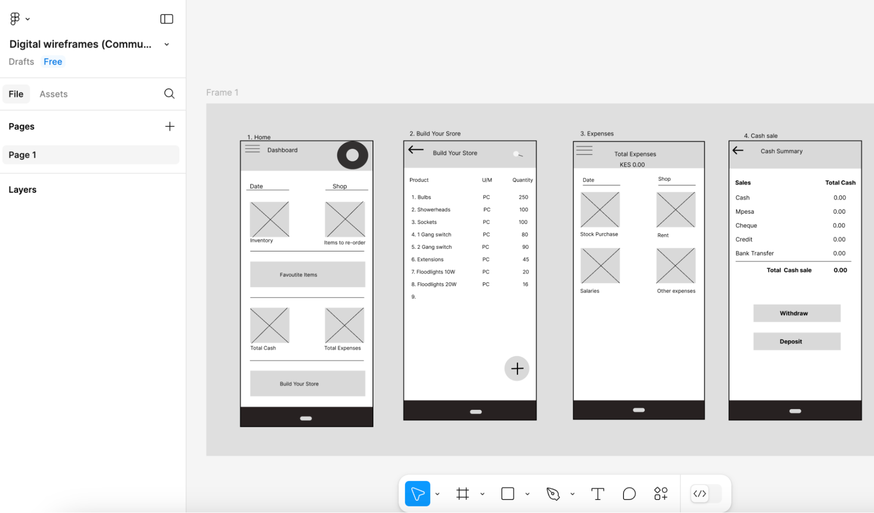Select the Text tool
This screenshot has height=513, width=874.
coord(597,494)
